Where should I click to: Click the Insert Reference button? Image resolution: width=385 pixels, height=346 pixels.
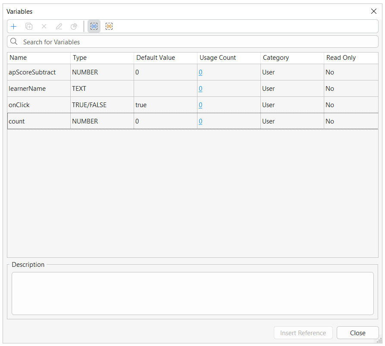click(x=303, y=333)
